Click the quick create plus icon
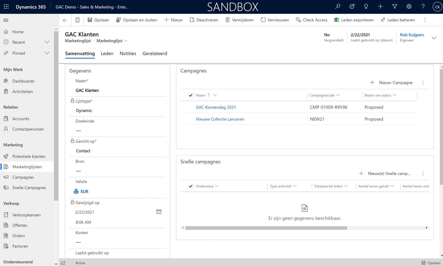This screenshot has width=443, height=266. 380,7
